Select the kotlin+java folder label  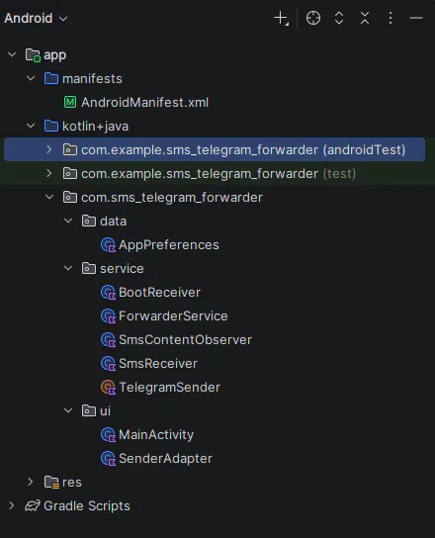pyautogui.click(x=95, y=127)
